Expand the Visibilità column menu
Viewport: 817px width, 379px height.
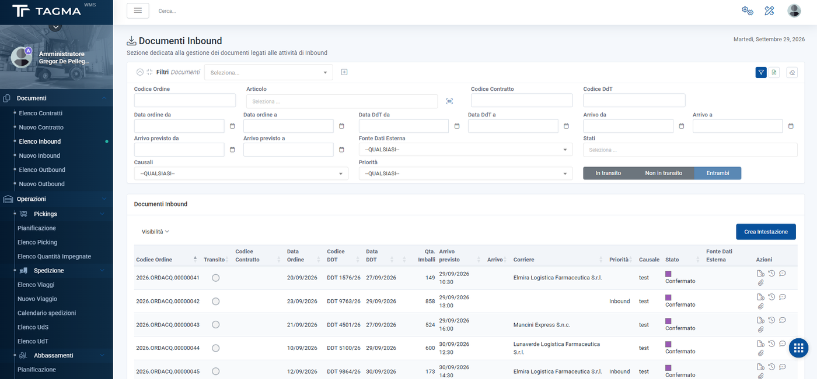(155, 232)
